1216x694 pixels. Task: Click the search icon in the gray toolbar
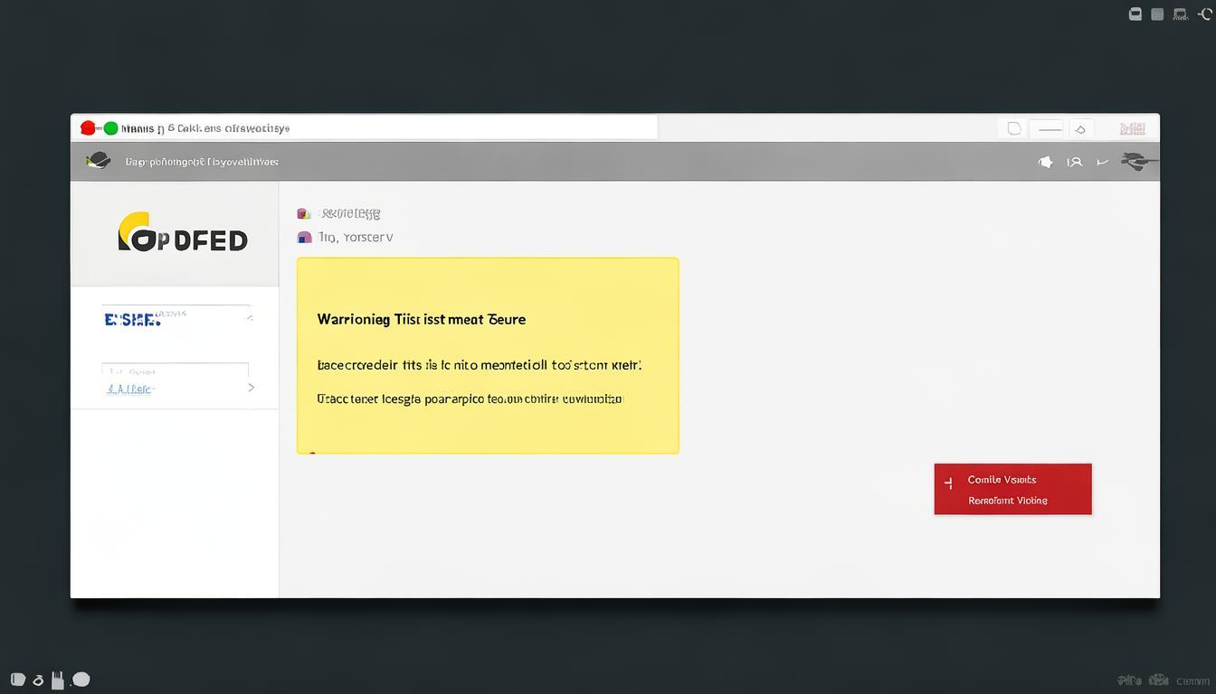pos(1074,162)
